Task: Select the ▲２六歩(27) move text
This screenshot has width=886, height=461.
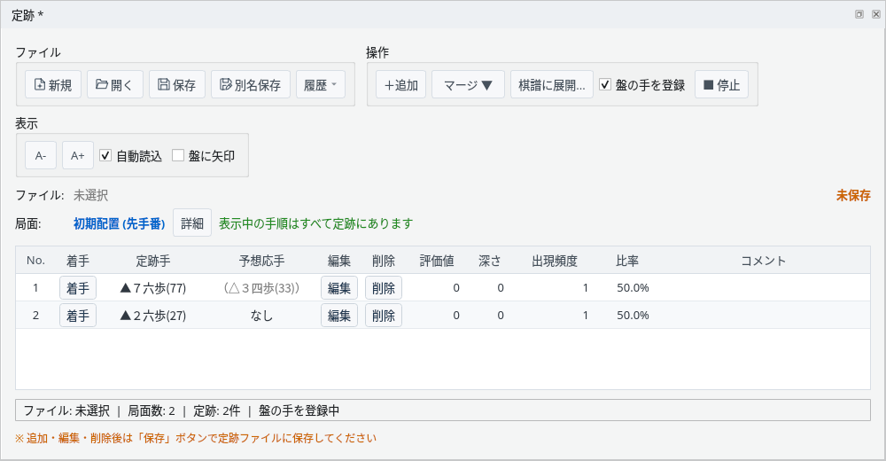Action: tap(153, 315)
